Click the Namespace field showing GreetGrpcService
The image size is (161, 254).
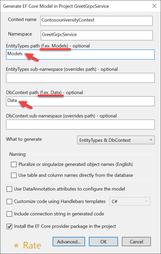pos(96,35)
